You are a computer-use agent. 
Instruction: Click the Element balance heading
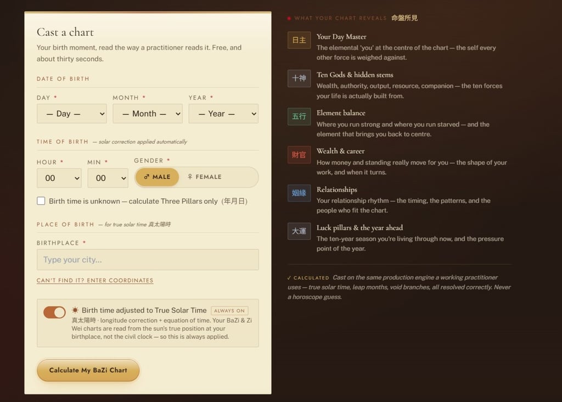click(x=341, y=113)
